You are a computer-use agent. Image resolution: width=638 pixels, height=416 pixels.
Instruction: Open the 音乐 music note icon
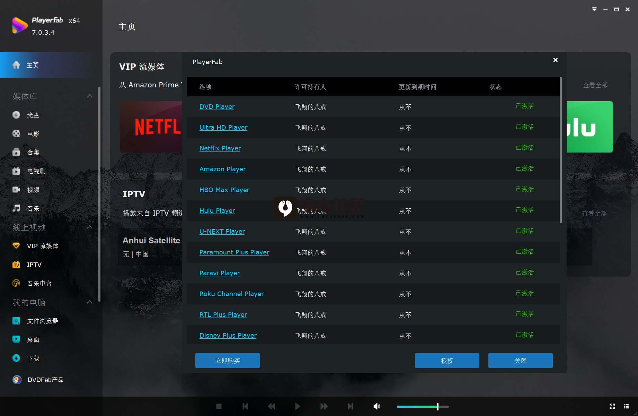16,208
